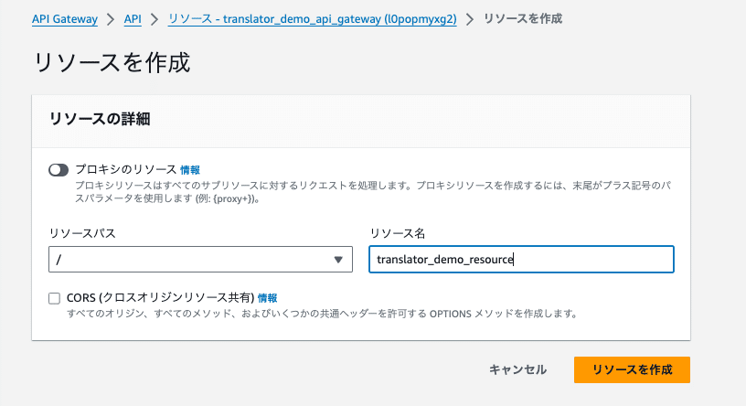Toggle the プロキシのリソース switch
This screenshot has width=746, height=406.
(x=59, y=170)
